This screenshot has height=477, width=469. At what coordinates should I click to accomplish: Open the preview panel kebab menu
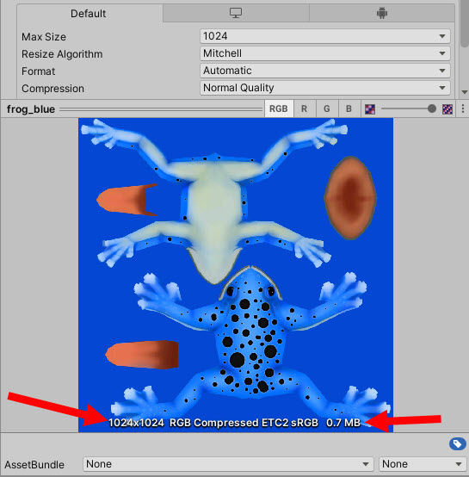click(463, 108)
